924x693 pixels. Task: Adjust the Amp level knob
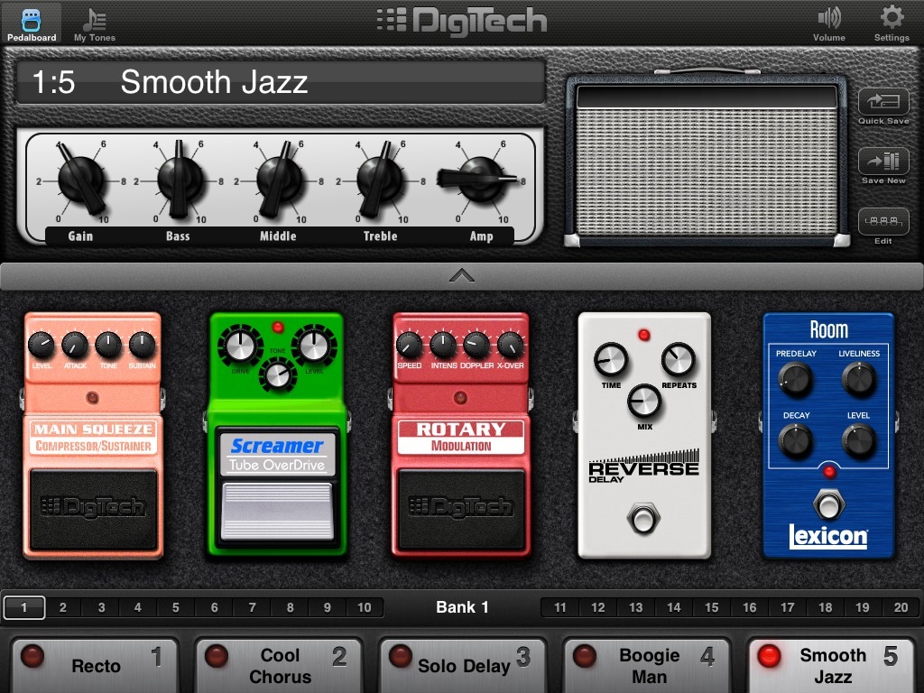pos(480,180)
